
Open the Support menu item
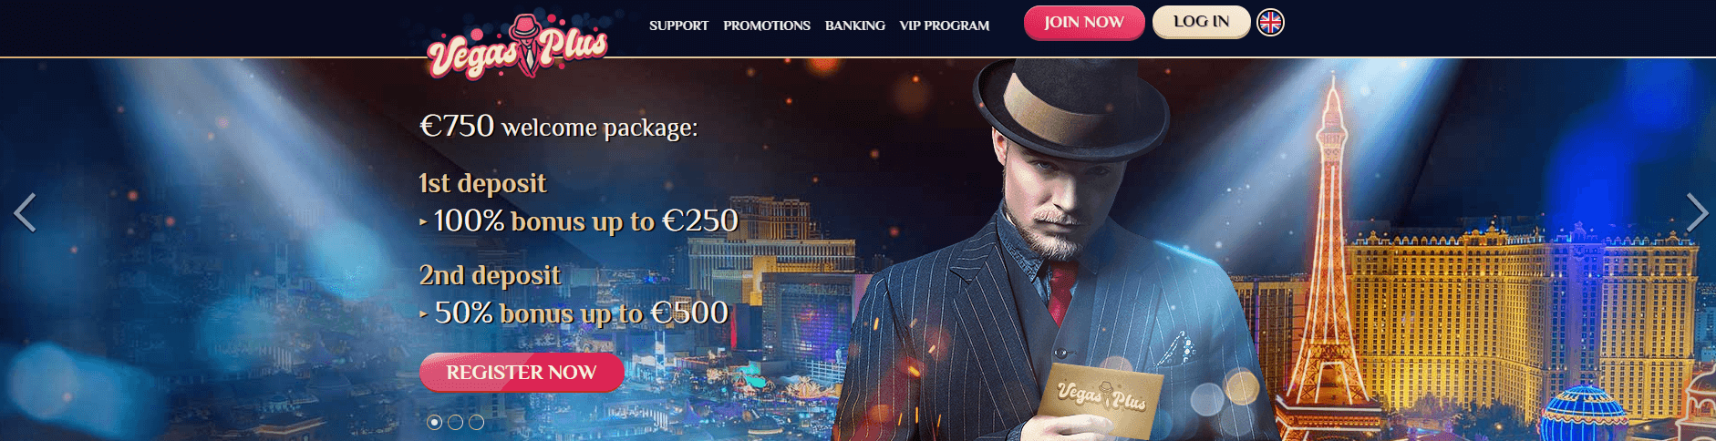pyautogui.click(x=678, y=26)
